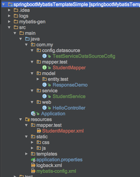140x177 pixels.
Task: Click the project module icon at top
Action: (x=10, y=5)
